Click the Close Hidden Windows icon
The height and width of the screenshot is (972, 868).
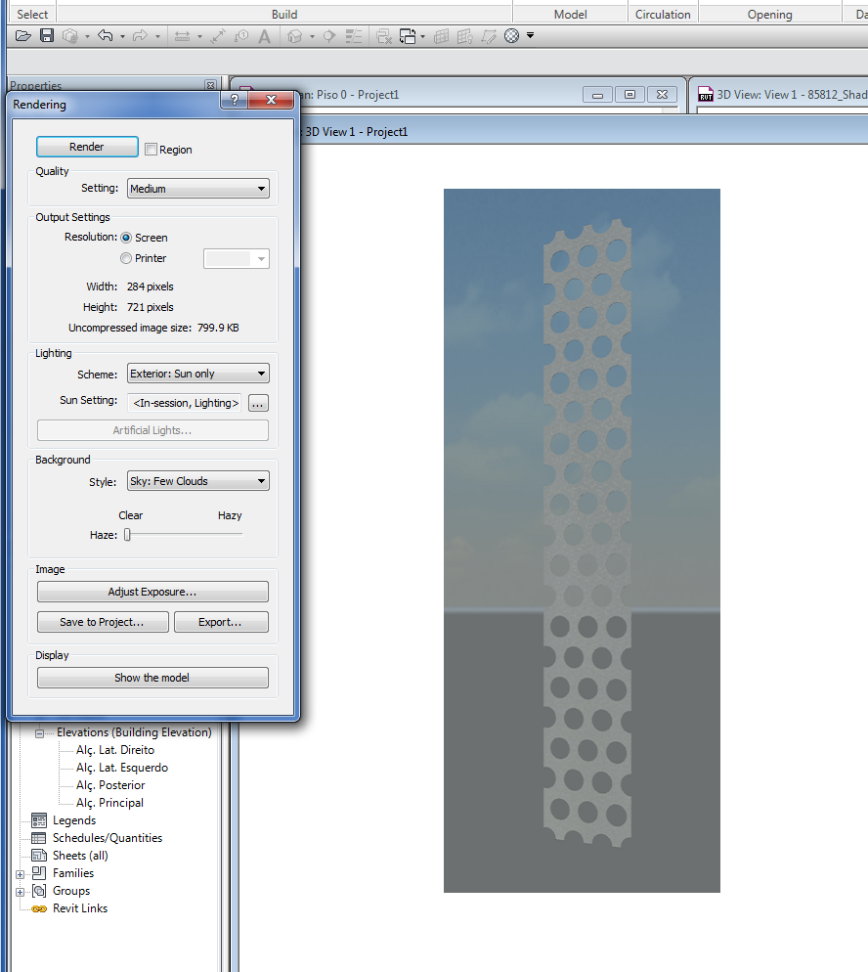[383, 36]
